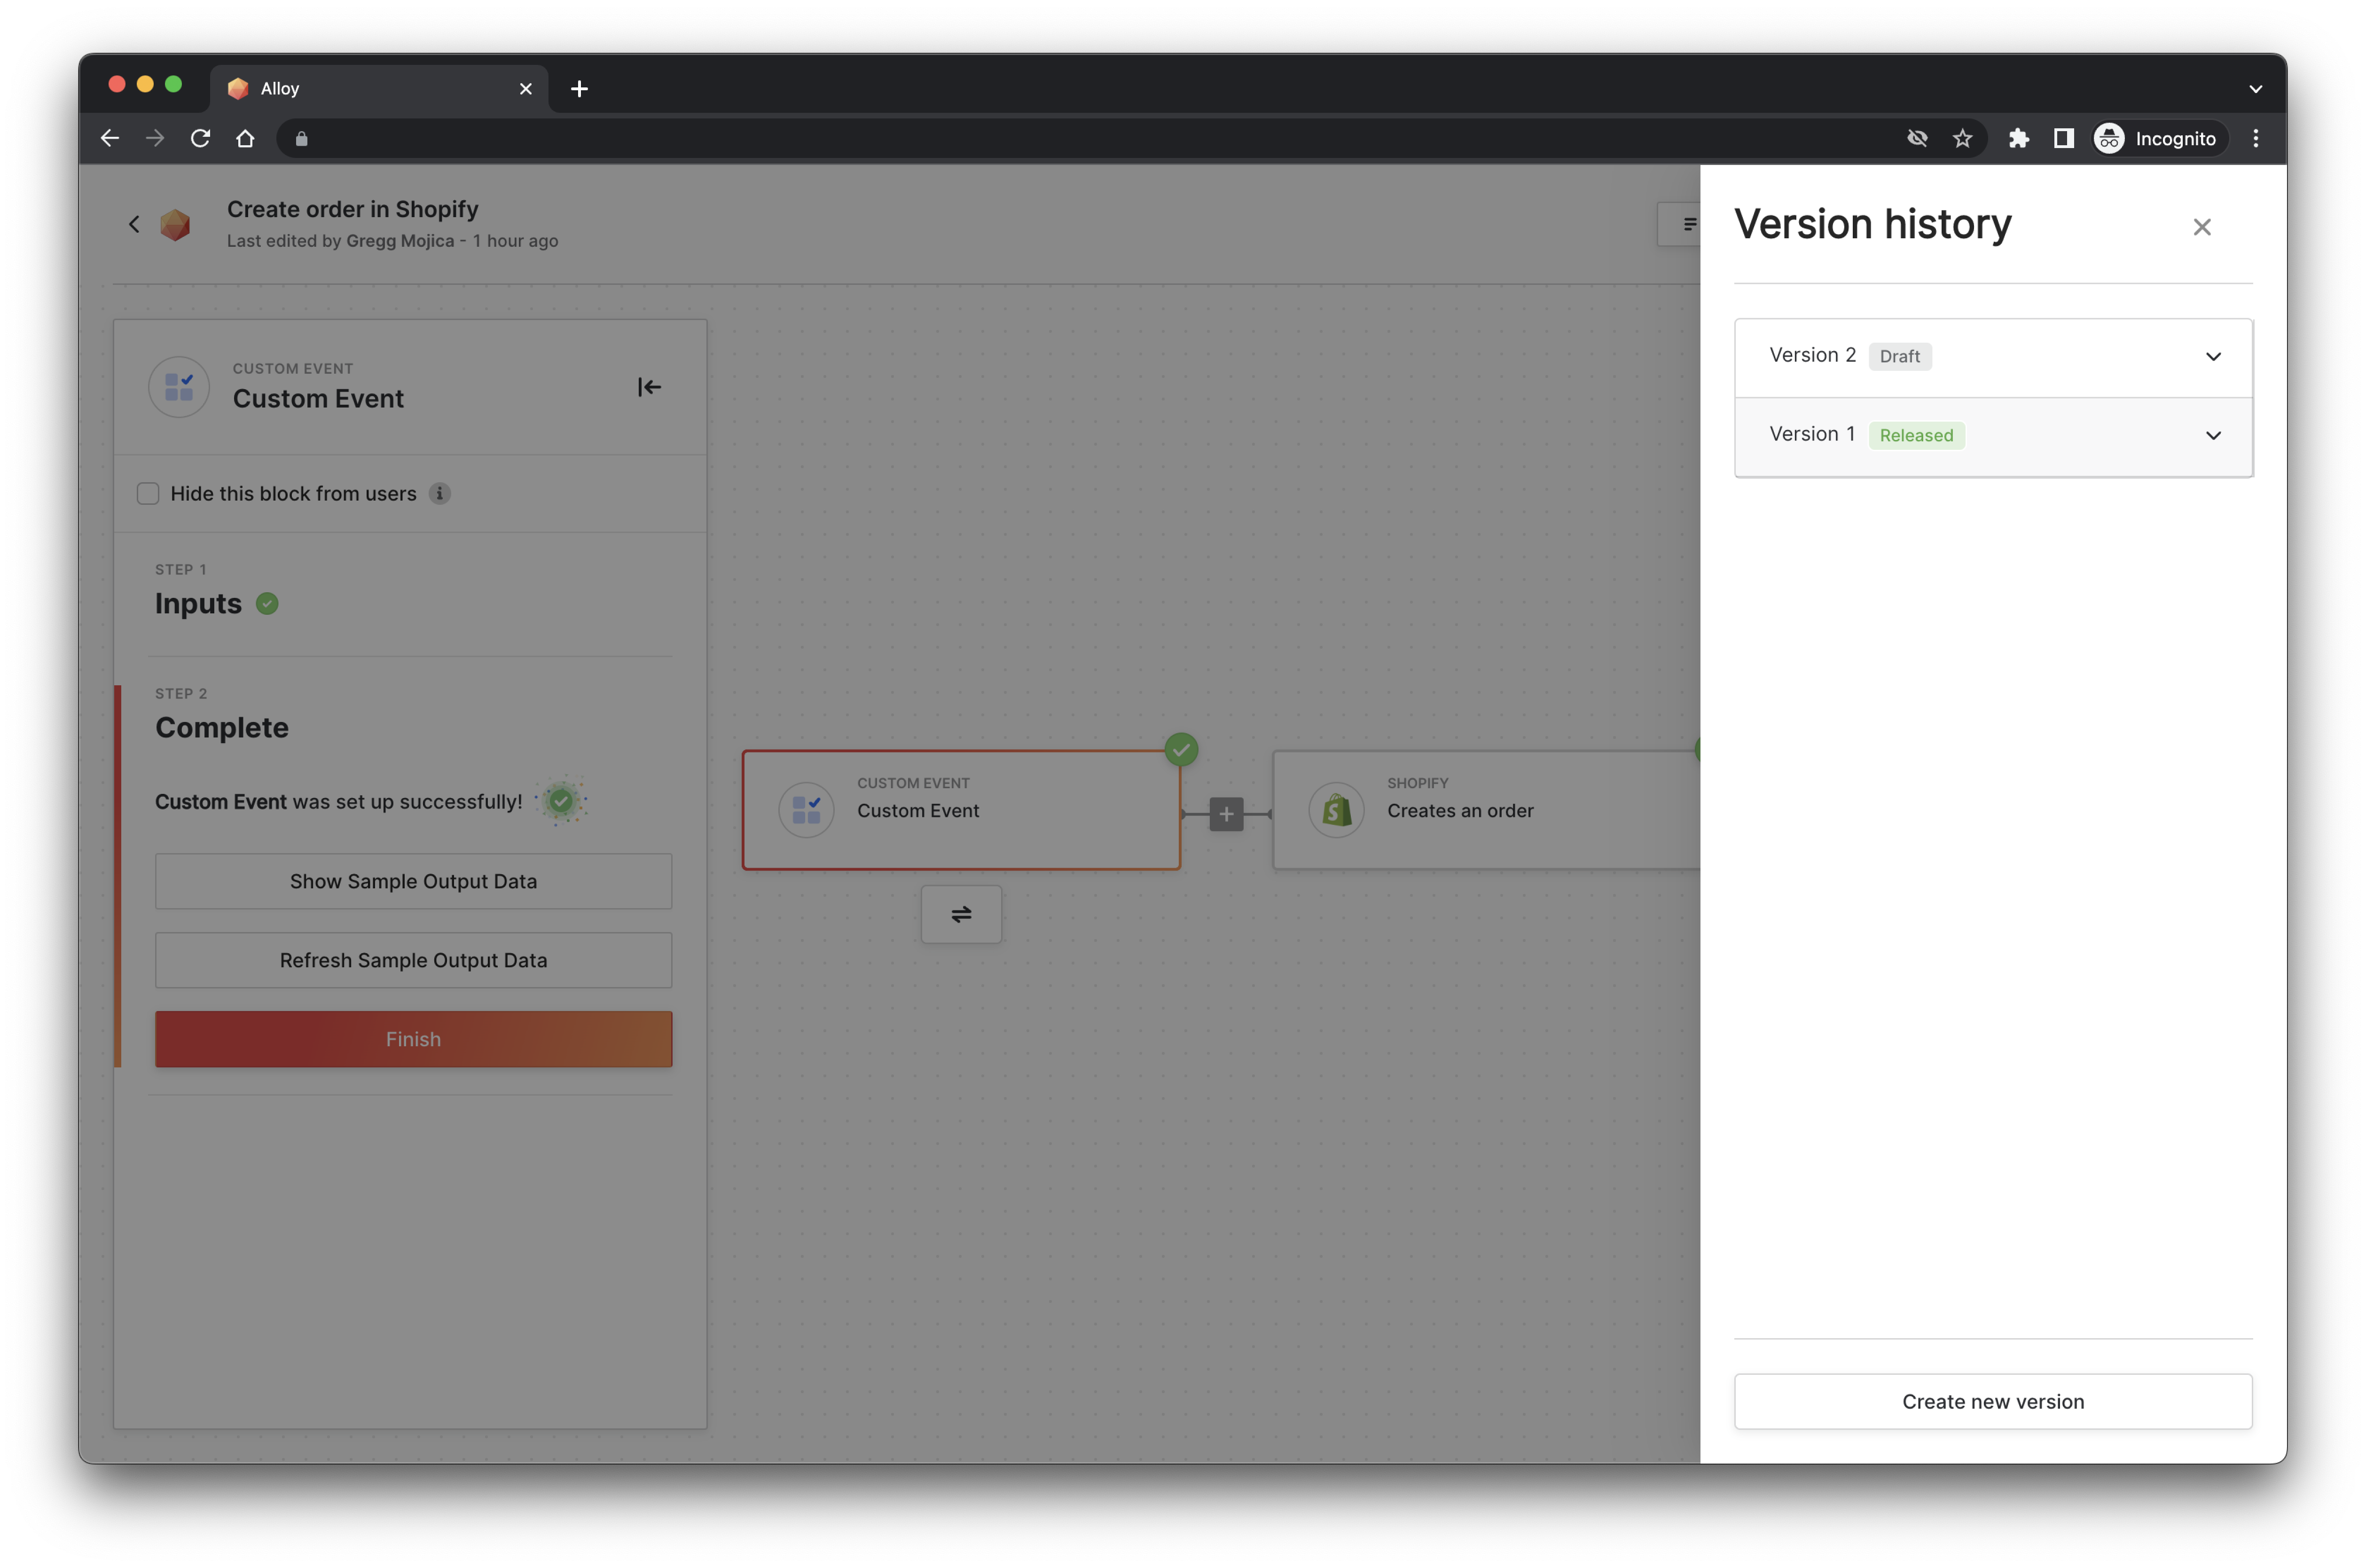Check Hide this block from users

[x=148, y=493]
